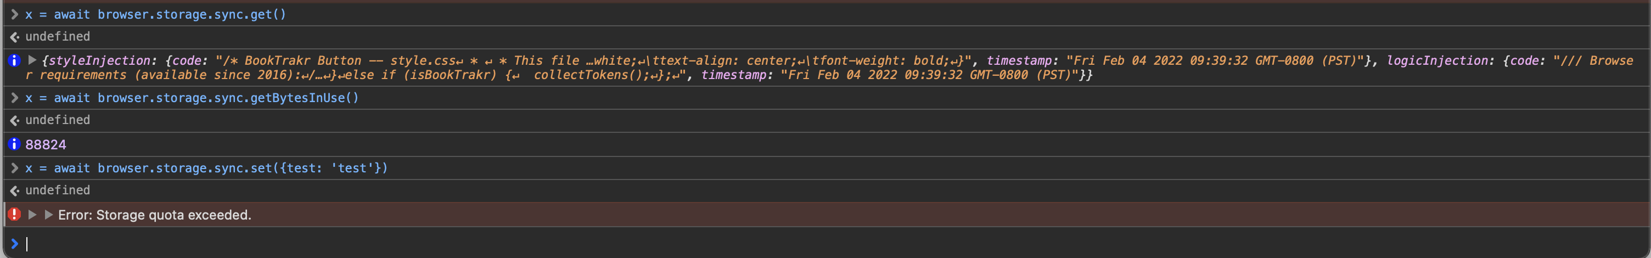Click the undefined result under getBytesInUse()

coord(58,120)
